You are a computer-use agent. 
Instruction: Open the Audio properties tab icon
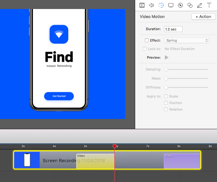151,5
